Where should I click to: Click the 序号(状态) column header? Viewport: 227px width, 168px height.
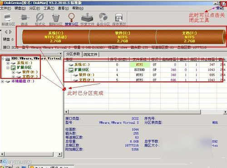pyautogui.click(x=119, y=60)
